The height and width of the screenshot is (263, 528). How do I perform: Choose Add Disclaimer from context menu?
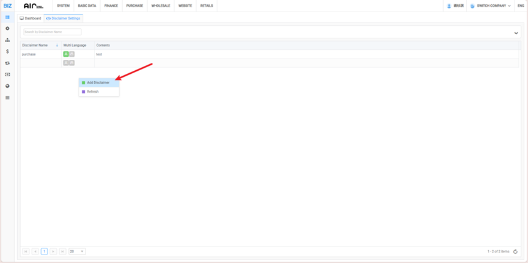[x=98, y=82]
